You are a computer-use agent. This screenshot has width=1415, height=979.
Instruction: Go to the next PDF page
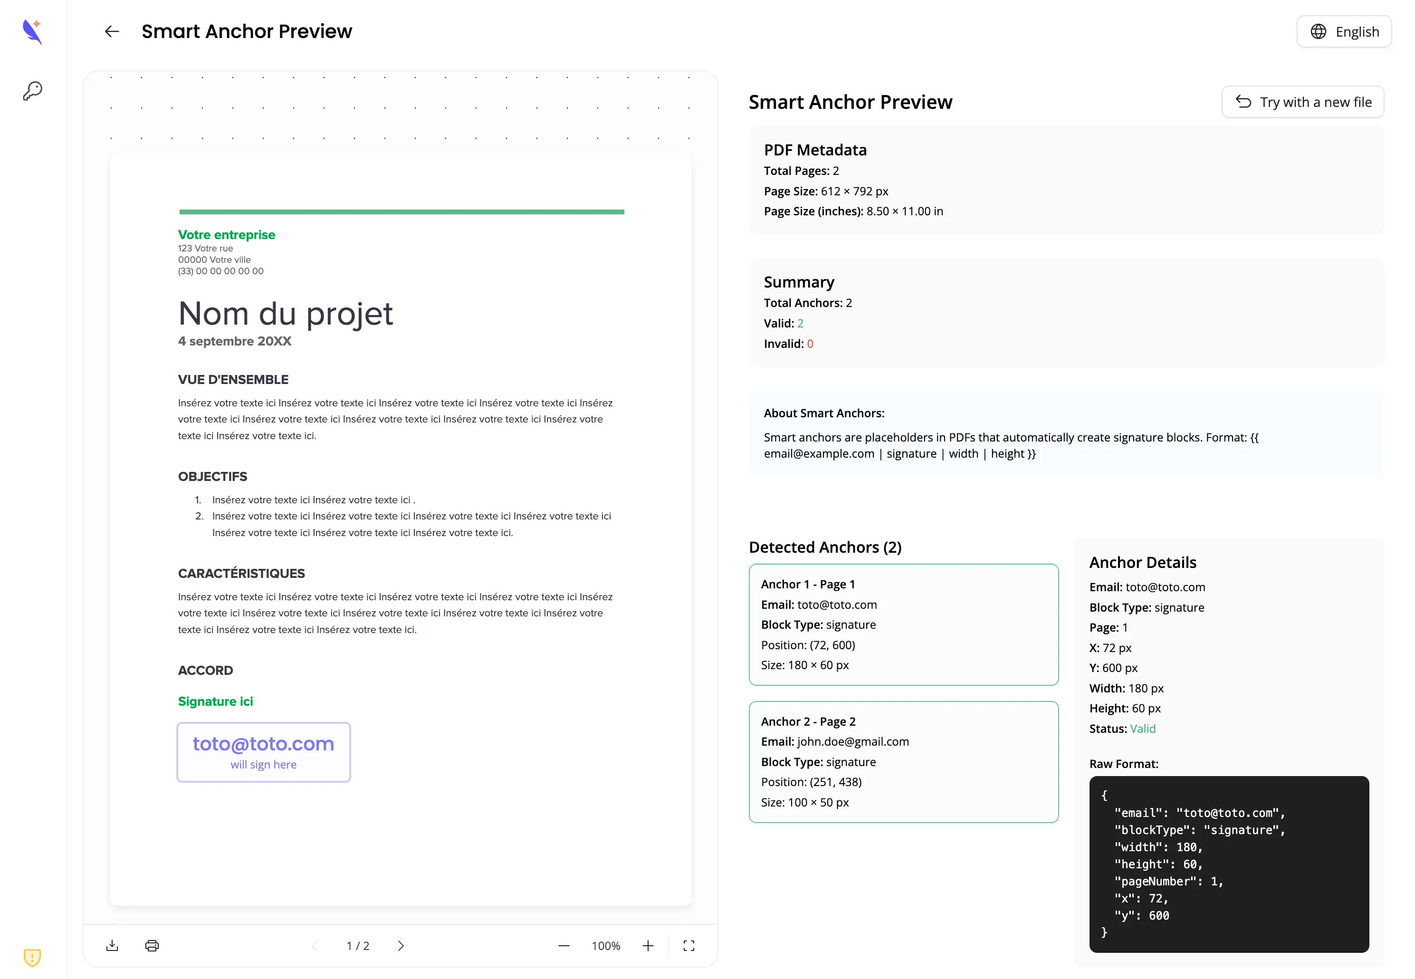[401, 945]
